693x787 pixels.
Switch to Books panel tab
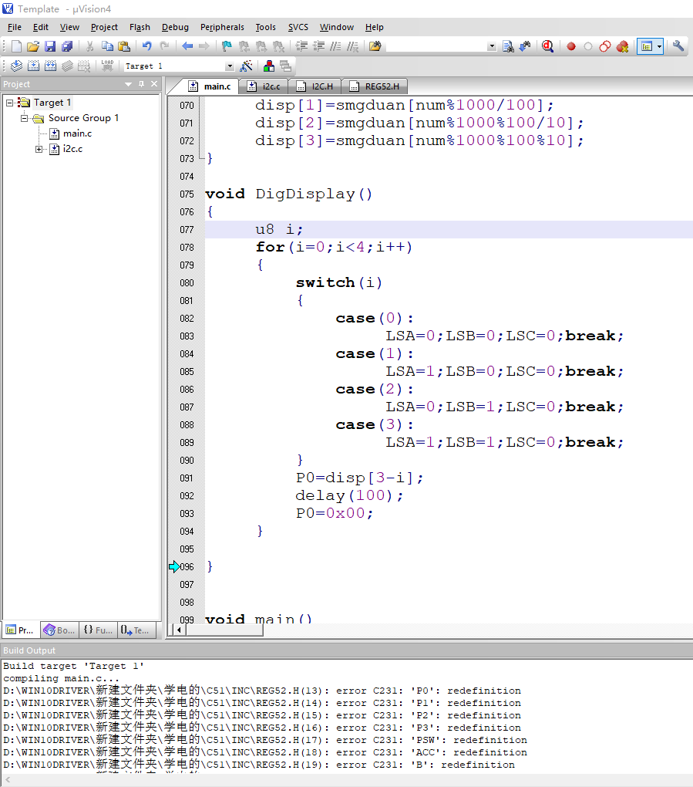(59, 630)
